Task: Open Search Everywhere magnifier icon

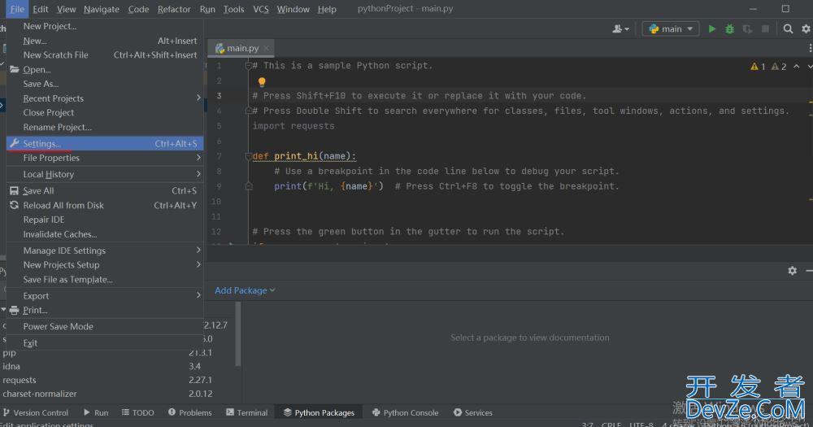Action: (788, 29)
